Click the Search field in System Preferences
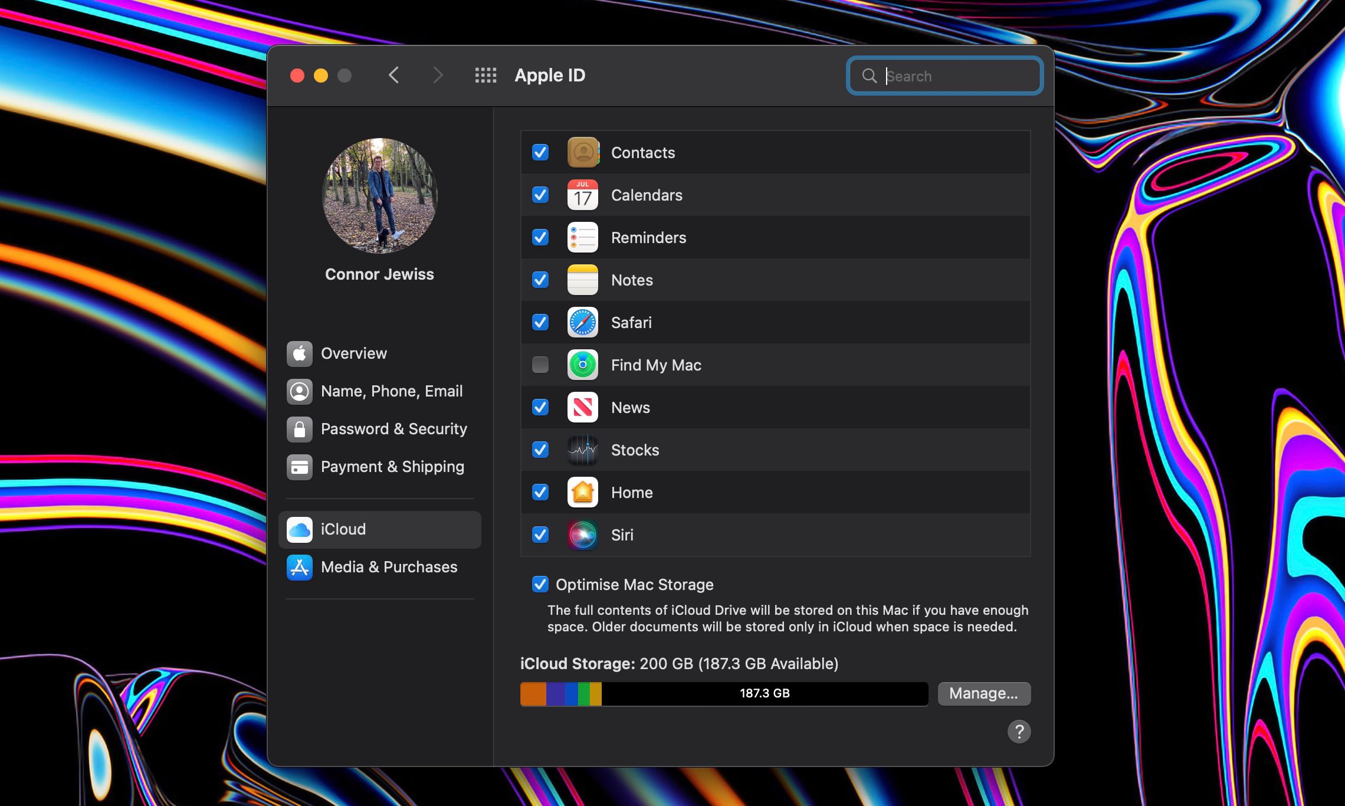Screen dimensions: 1345x806 pyautogui.click(x=944, y=76)
